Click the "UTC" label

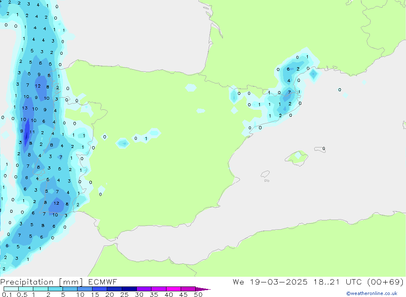354,282
